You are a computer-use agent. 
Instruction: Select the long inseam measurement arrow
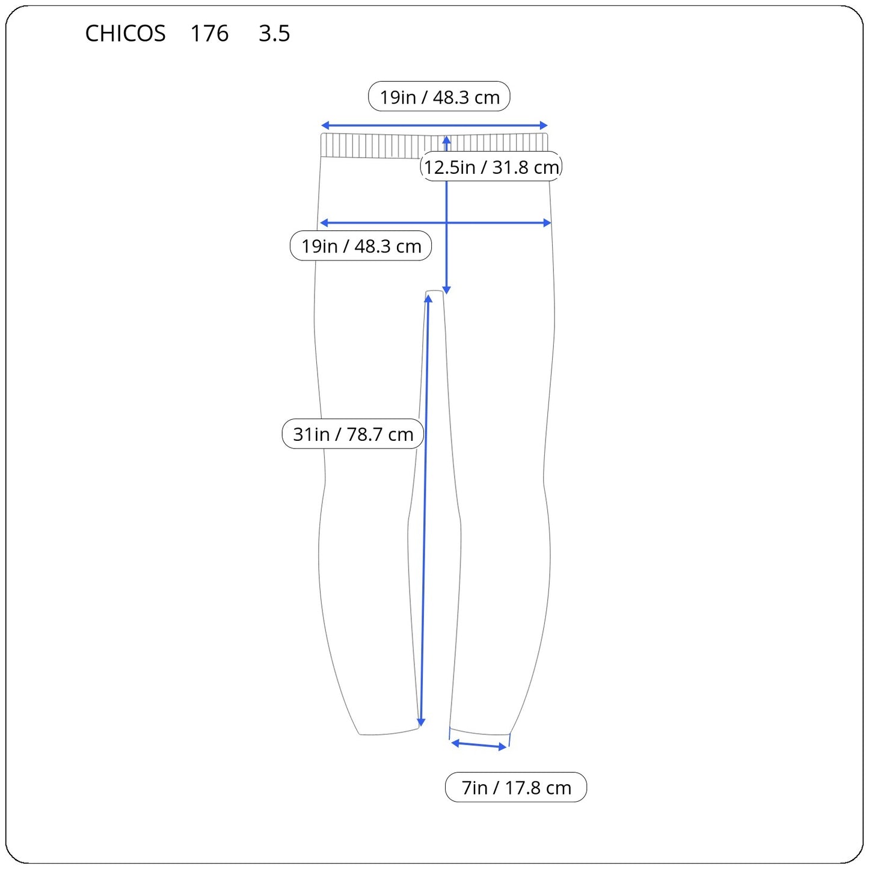(425, 511)
